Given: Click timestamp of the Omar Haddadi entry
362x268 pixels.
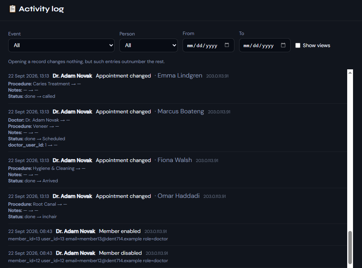Looking at the screenshot, I should tap(28, 196).
